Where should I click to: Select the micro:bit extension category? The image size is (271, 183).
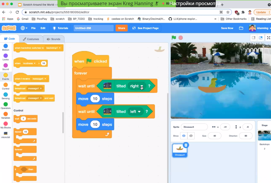(x=6, y=135)
